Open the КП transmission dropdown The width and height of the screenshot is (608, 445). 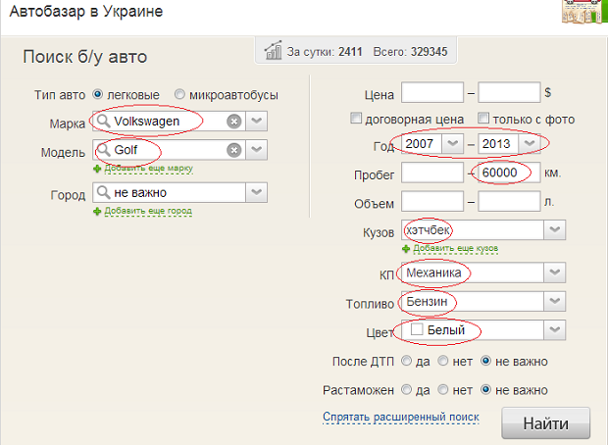554,272
